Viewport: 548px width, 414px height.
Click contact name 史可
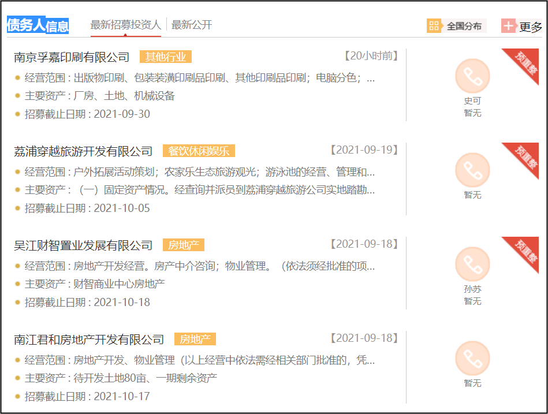pyautogui.click(x=472, y=101)
